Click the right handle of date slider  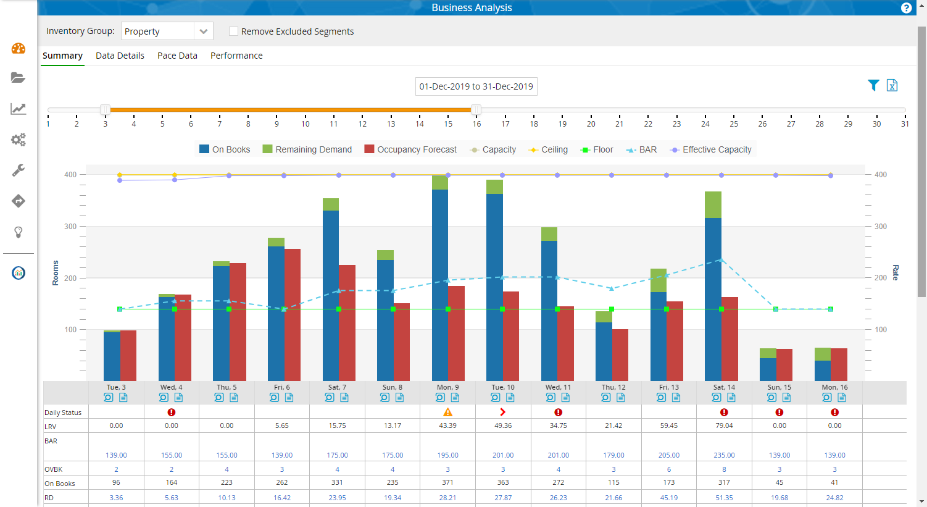pyautogui.click(x=476, y=110)
